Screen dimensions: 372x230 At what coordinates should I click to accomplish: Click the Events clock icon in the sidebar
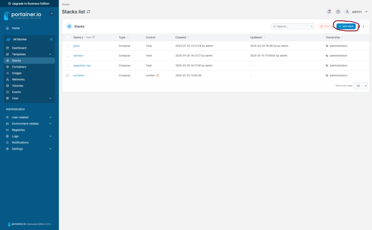coord(7,92)
